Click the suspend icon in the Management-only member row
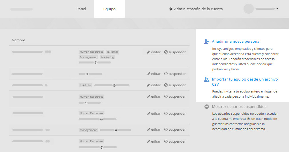This screenshot has width=289, height=152. 166,130
